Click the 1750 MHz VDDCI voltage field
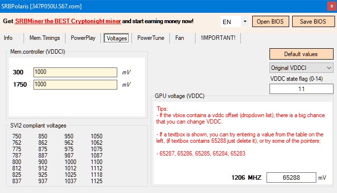 [75, 84]
